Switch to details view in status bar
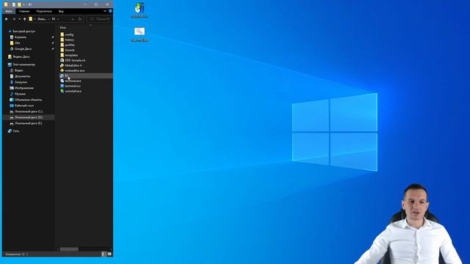This screenshot has width=470, height=264. 104,254
